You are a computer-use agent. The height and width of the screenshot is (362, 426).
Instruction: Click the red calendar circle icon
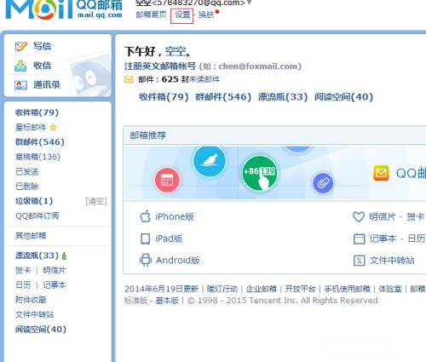pyautogui.click(x=167, y=180)
